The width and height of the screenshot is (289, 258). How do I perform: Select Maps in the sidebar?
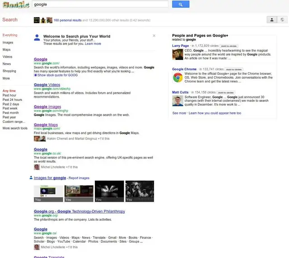click(6, 50)
